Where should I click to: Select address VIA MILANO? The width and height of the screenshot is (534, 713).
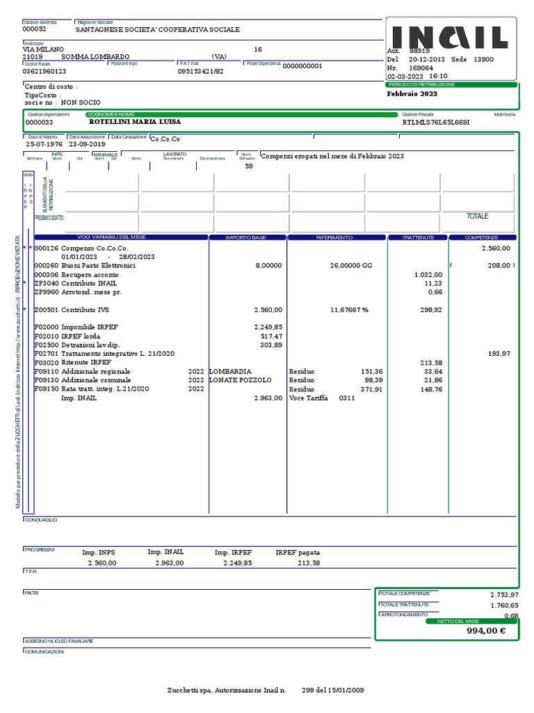tap(43, 49)
